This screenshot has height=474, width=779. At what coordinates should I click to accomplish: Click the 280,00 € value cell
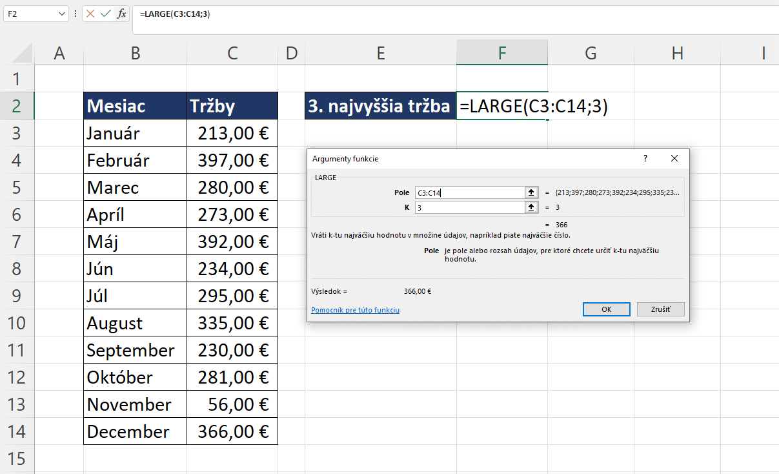point(232,187)
